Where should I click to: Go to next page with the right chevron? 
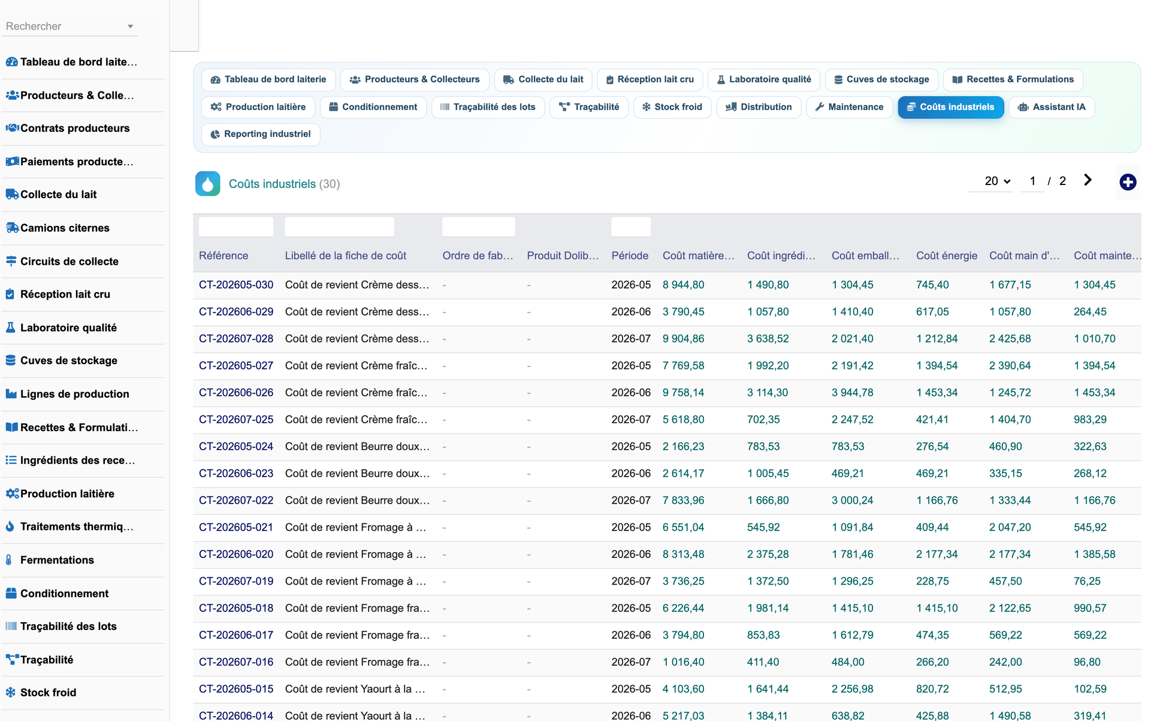(1088, 180)
